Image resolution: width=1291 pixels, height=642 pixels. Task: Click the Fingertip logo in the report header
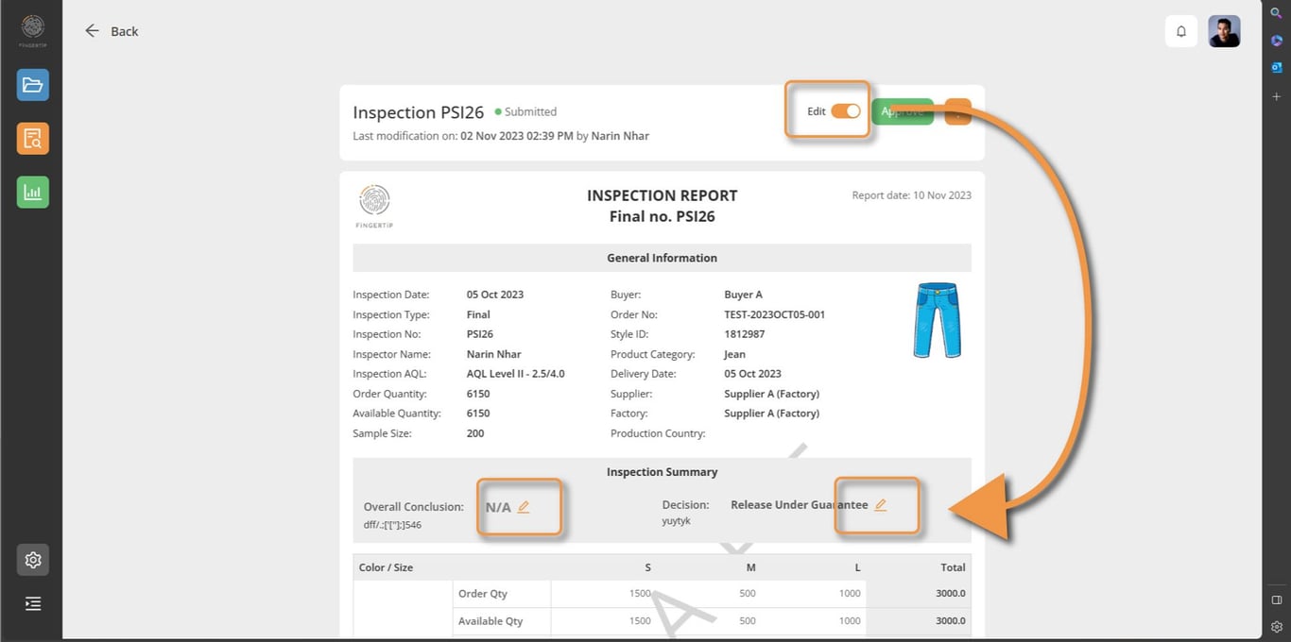(375, 206)
